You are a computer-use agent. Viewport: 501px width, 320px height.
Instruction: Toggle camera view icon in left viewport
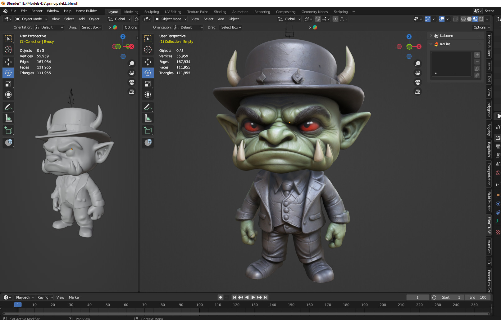coord(132,82)
